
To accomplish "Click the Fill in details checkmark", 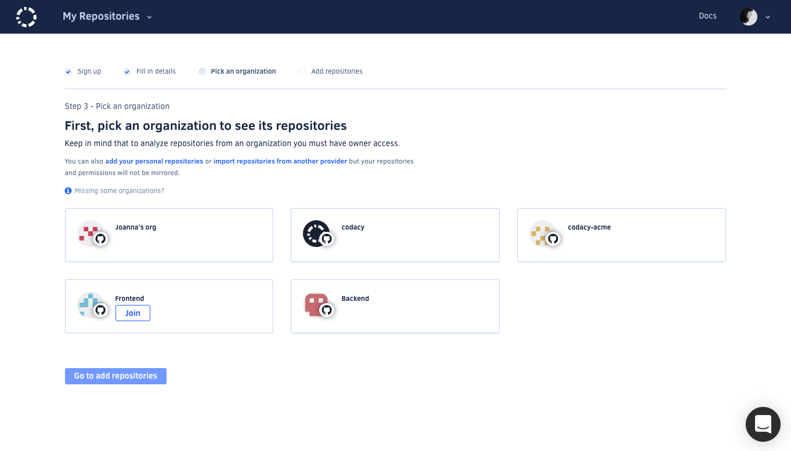I will pos(127,71).
